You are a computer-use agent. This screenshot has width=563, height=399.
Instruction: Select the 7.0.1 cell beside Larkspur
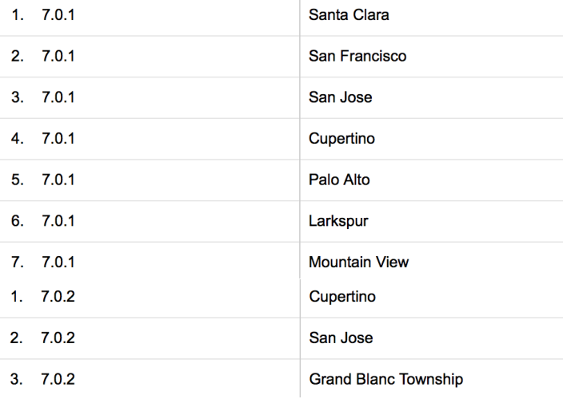[58, 221]
